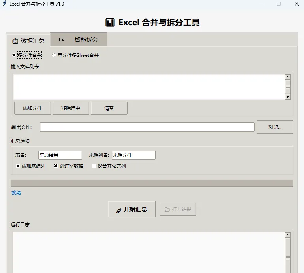The width and height of the screenshot is (304, 273).
Task: Edit the 表名 field containing 汇总结果
Action: click(60, 155)
